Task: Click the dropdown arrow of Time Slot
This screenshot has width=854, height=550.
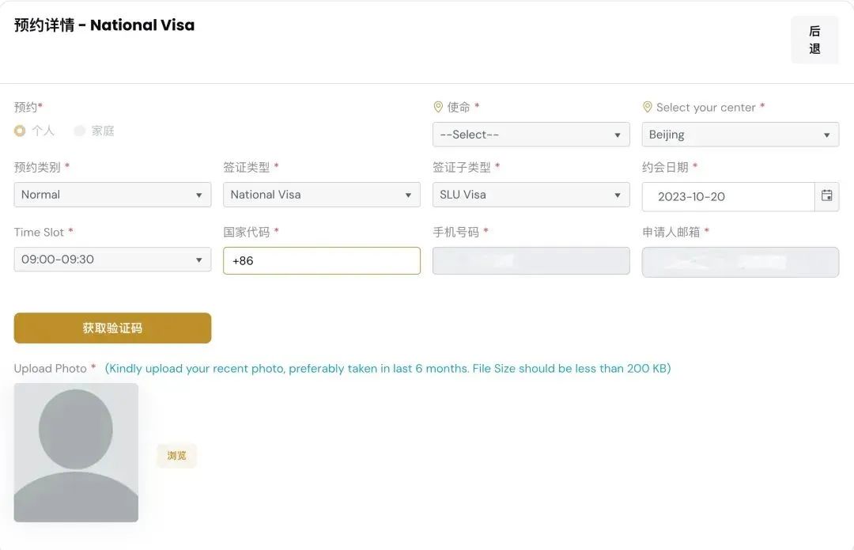Action: pos(198,260)
